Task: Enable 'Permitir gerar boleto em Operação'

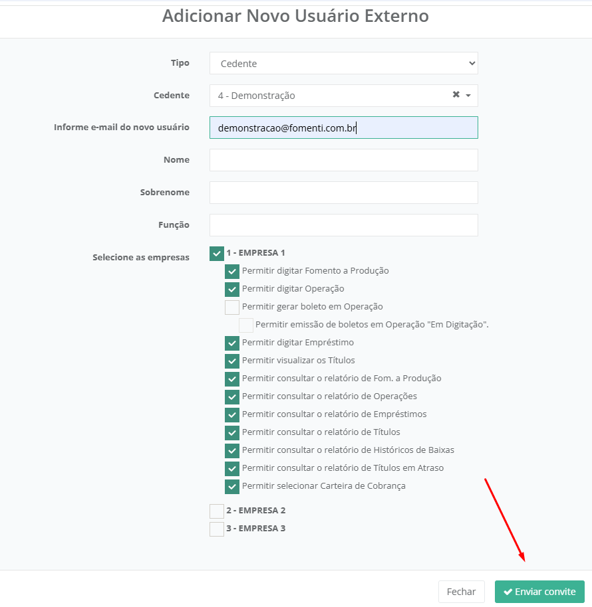Action: click(x=232, y=307)
